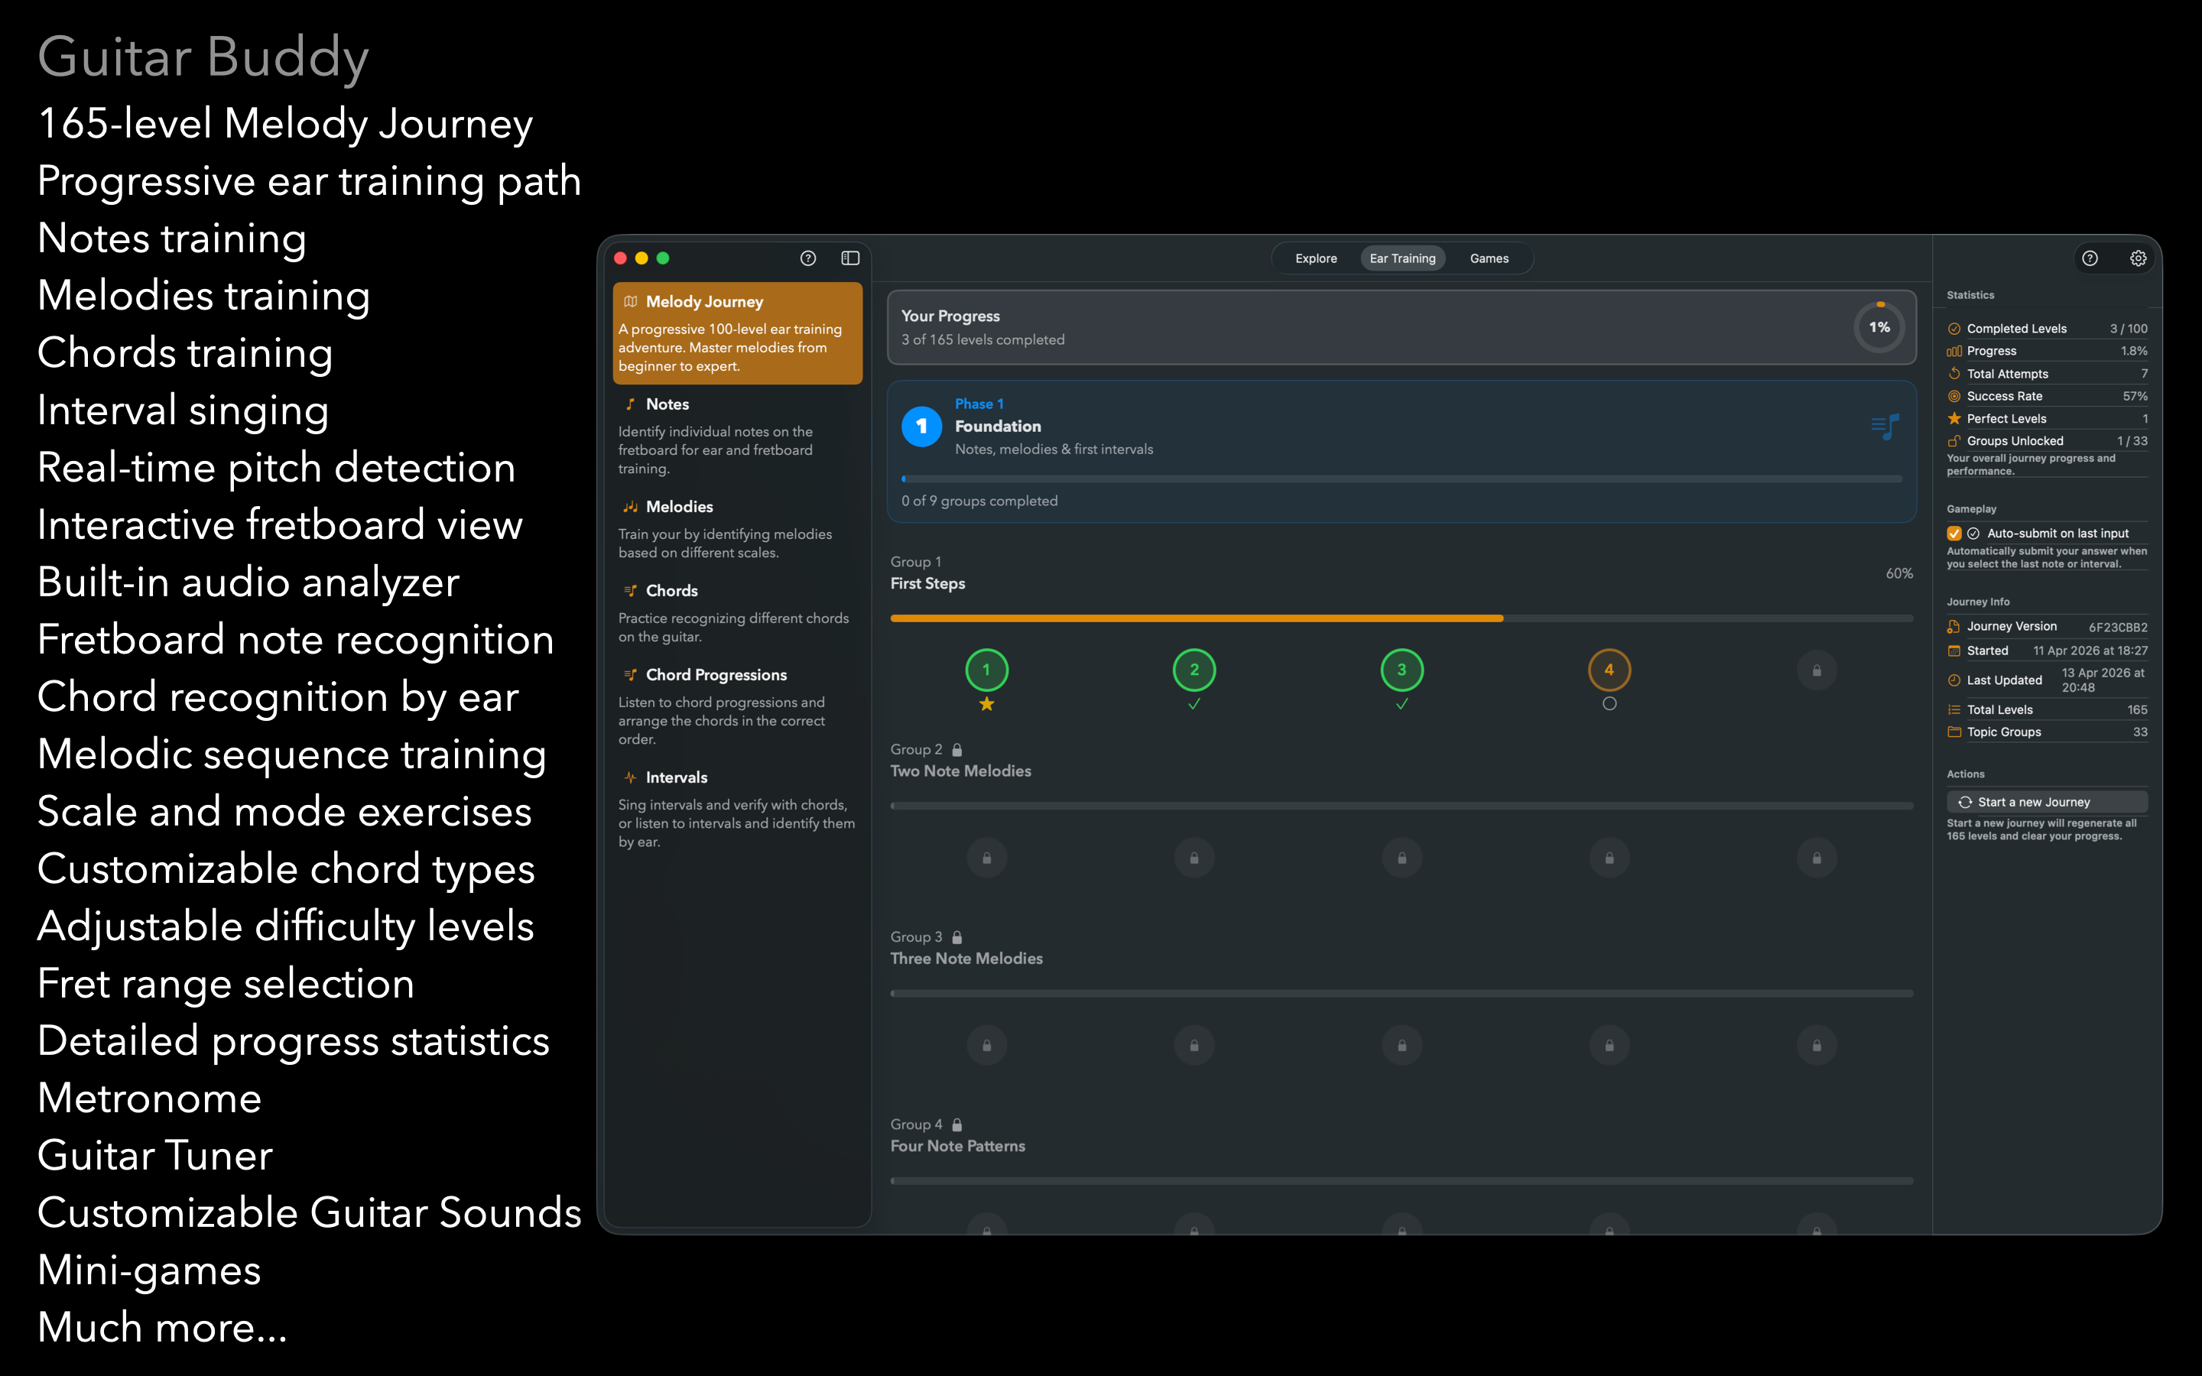Switch to the Games tab
The width and height of the screenshot is (2202, 1376).
pyautogui.click(x=1489, y=258)
